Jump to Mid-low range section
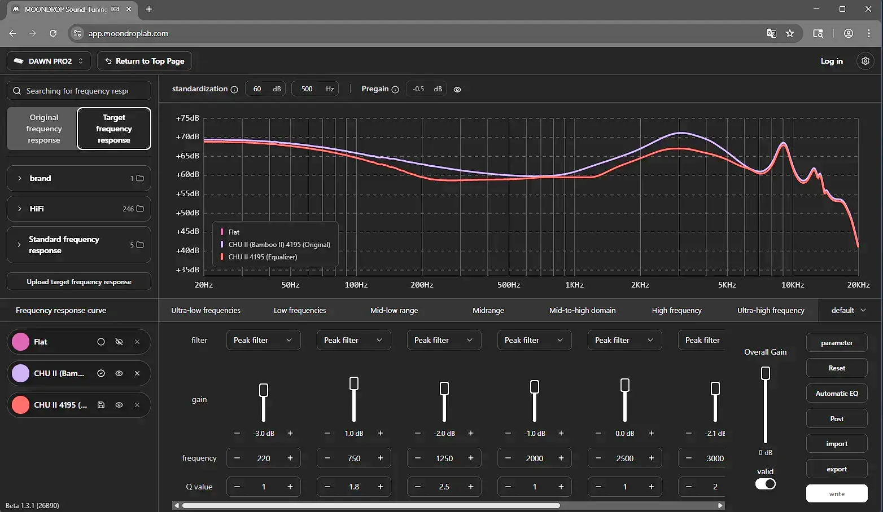This screenshot has width=883, height=512. (x=394, y=310)
